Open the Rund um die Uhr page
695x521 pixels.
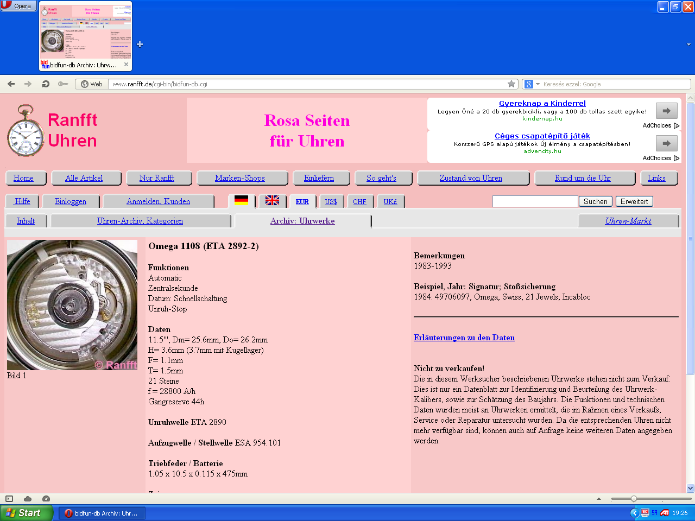coord(583,178)
